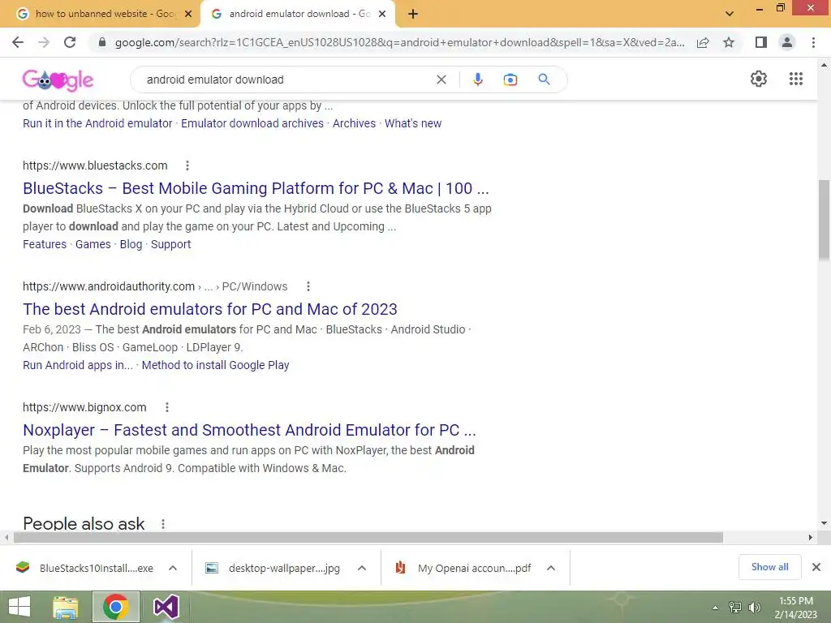Screen dimensions: 831x623
Task: Open the Google apps grid
Action: 795,79
